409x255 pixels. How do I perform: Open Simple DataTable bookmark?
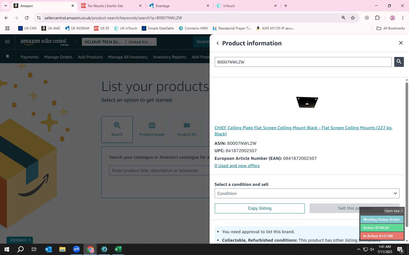pyautogui.click(x=158, y=28)
